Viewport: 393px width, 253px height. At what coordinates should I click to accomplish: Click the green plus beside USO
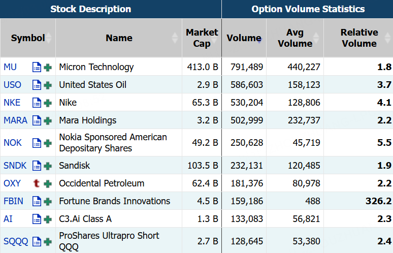(48, 85)
